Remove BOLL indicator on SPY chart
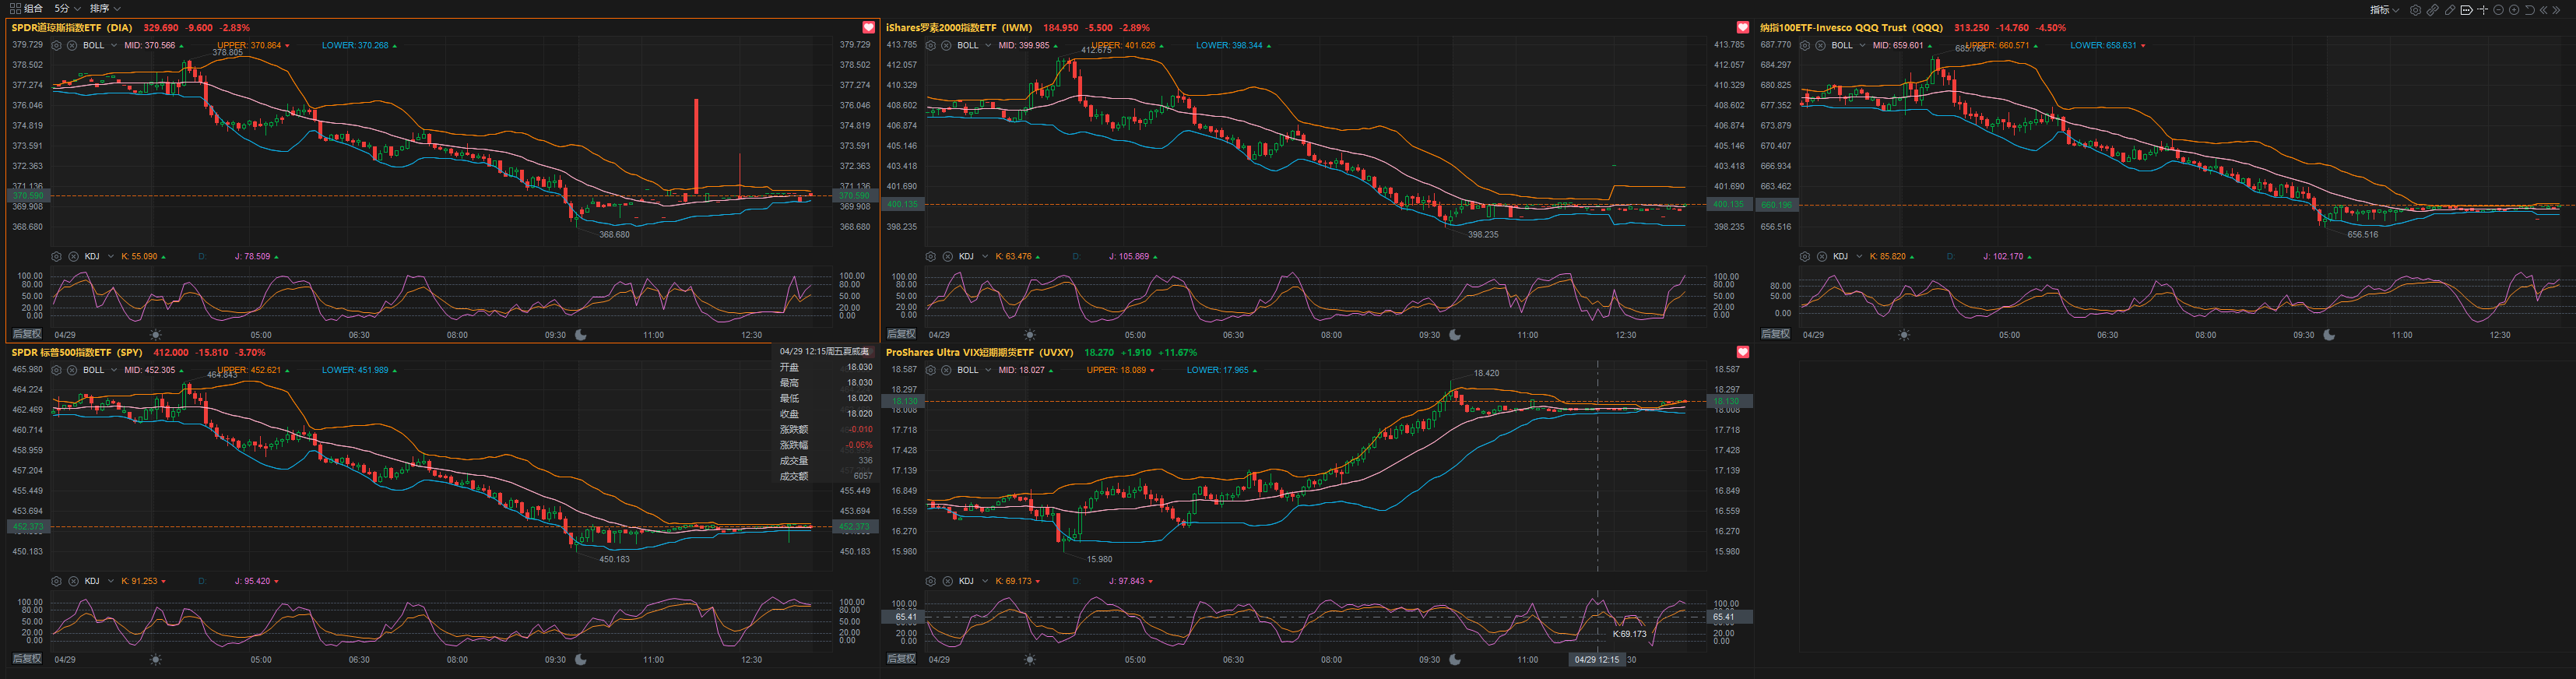2576x679 pixels. [72, 370]
